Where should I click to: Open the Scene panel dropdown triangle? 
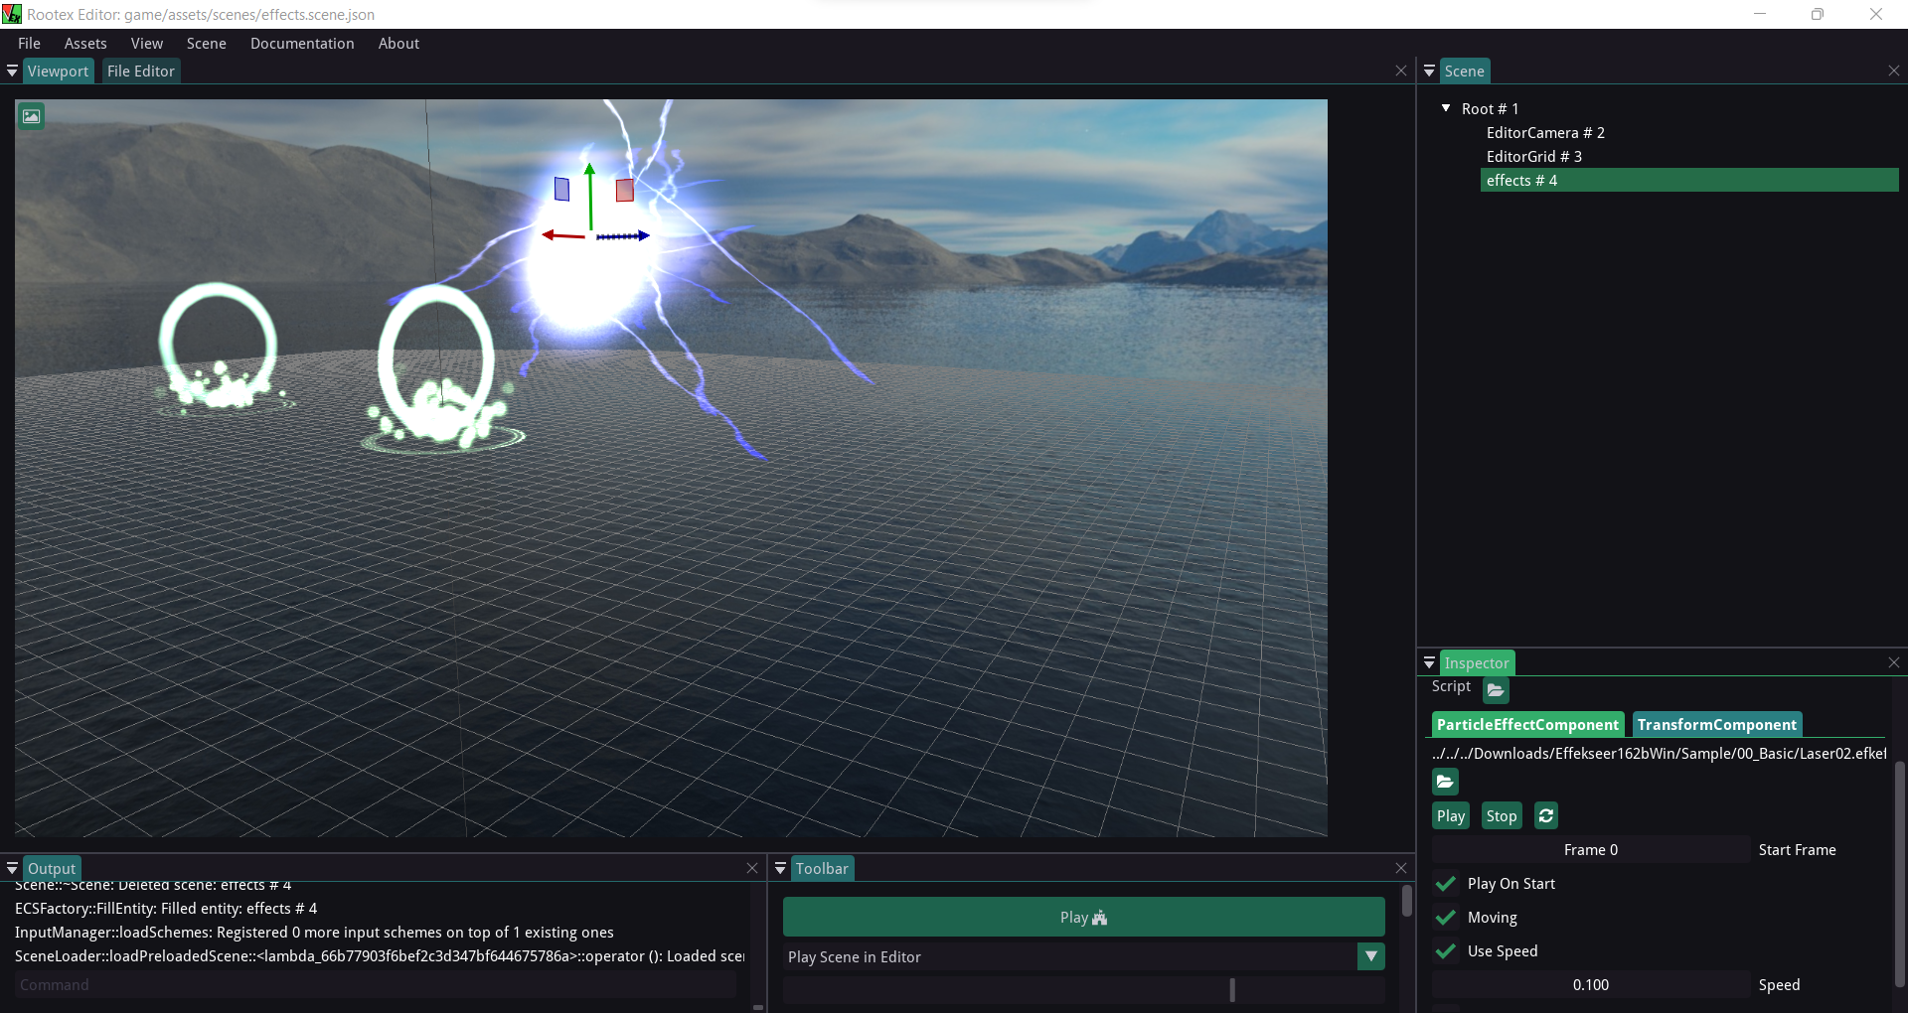[1429, 71]
